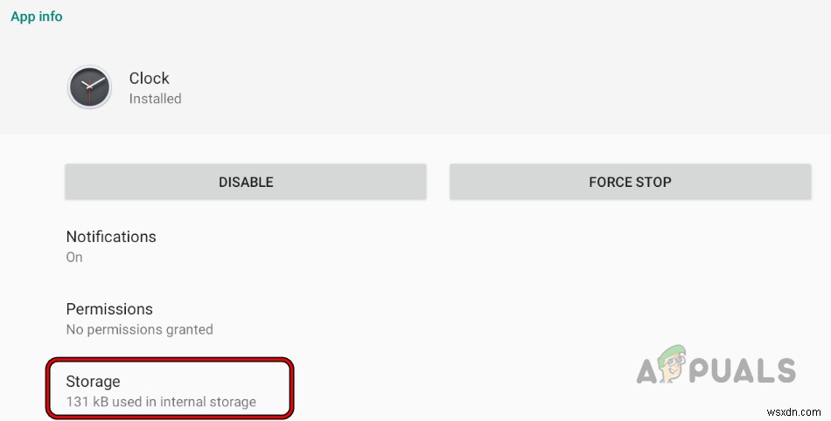The height and width of the screenshot is (421, 831).
Task: Click the Installed status label
Action: click(x=155, y=99)
